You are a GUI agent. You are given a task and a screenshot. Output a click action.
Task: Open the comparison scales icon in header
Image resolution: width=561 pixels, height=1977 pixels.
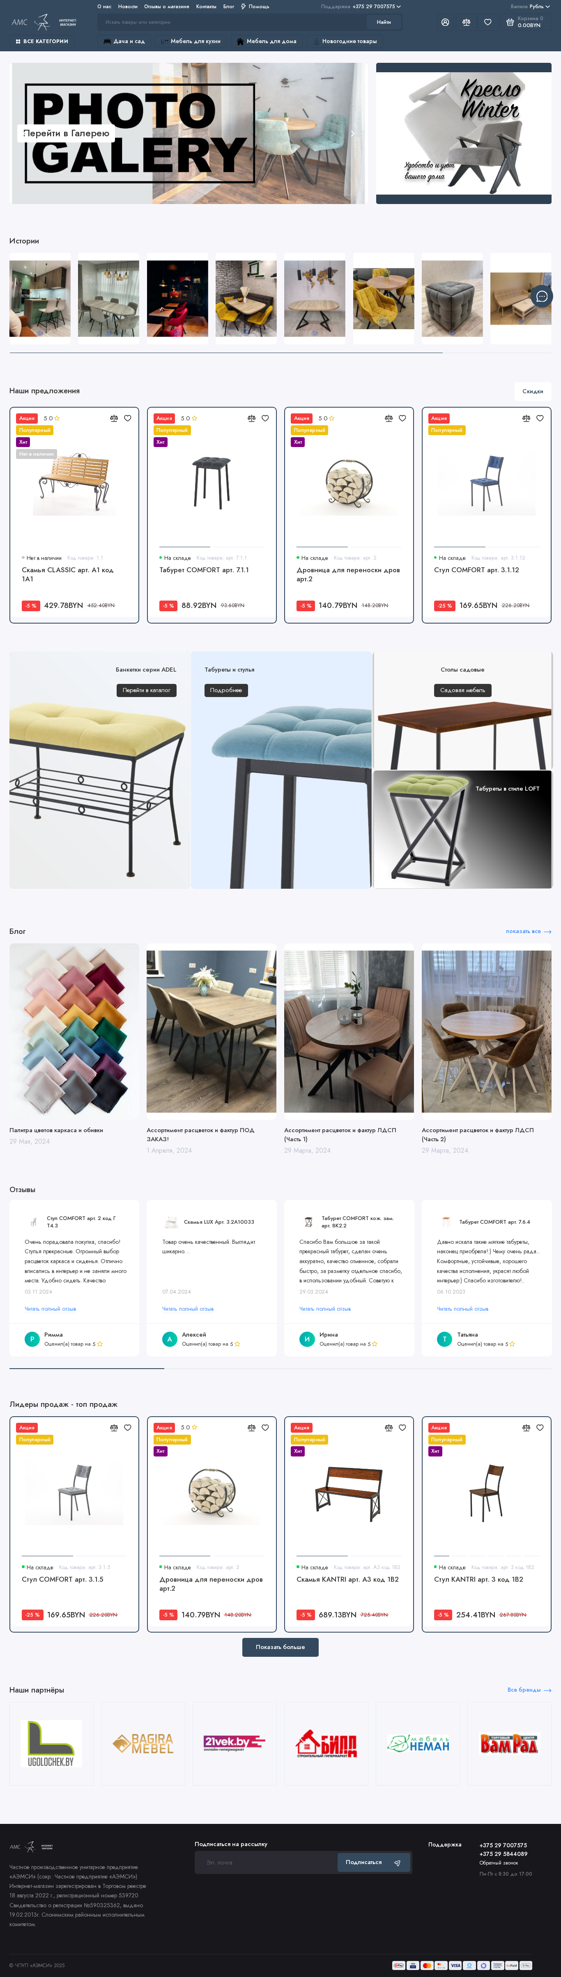pyautogui.click(x=466, y=22)
